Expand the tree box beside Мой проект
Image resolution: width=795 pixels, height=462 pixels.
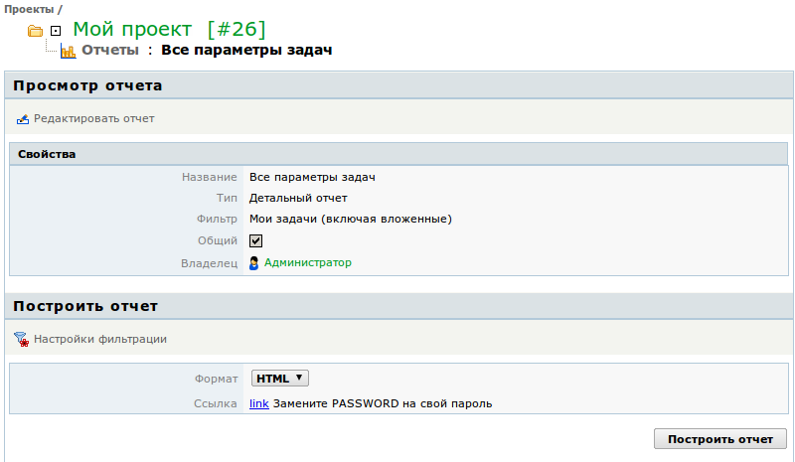(56, 31)
